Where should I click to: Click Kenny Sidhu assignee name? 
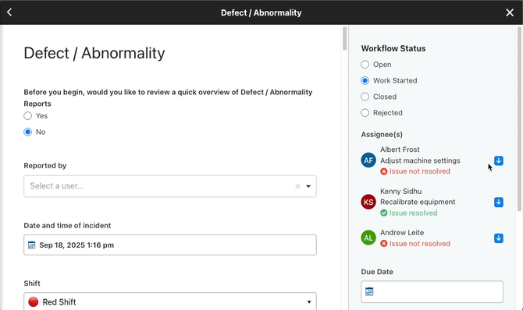coord(400,191)
